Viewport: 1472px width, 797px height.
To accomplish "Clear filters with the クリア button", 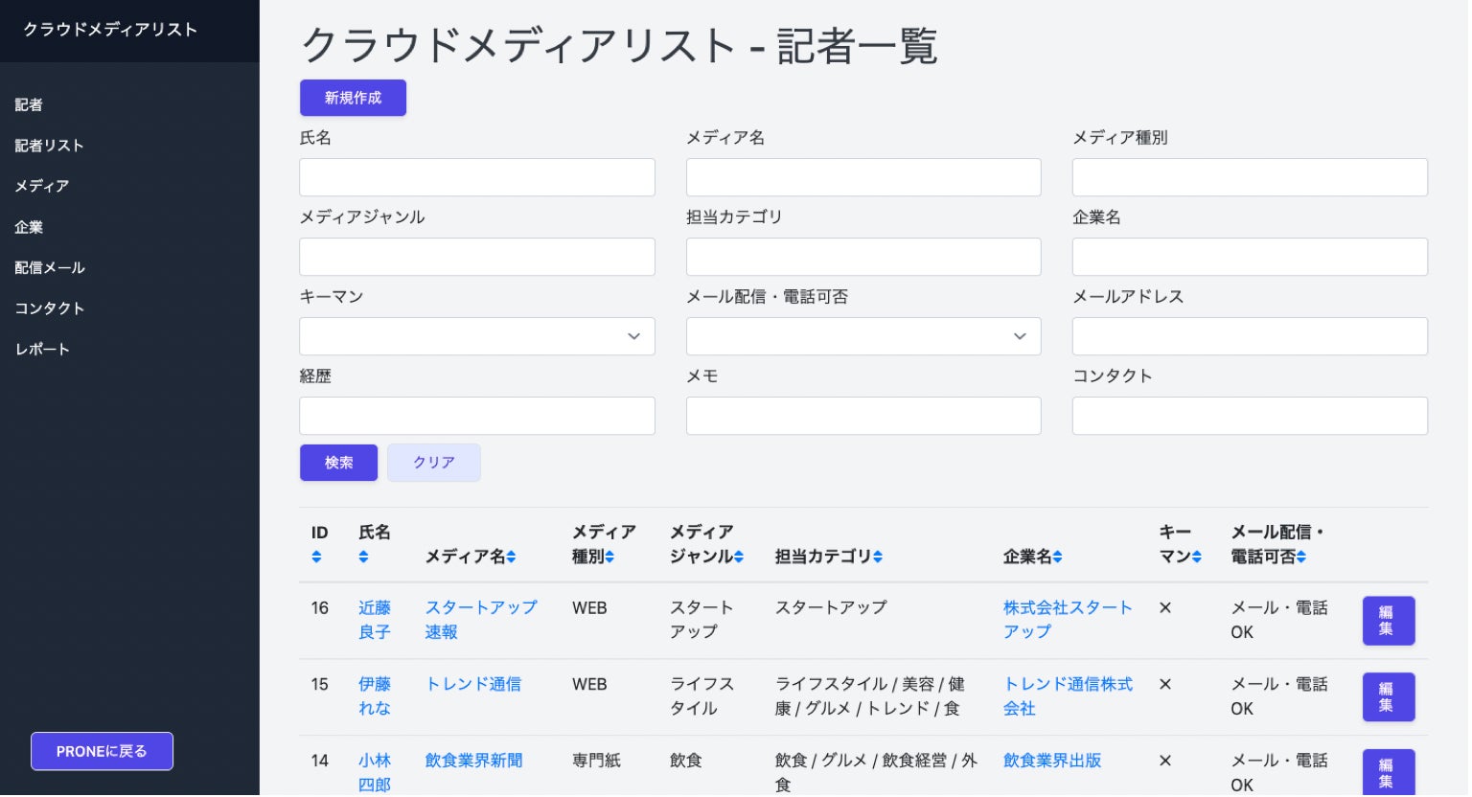I will (434, 463).
